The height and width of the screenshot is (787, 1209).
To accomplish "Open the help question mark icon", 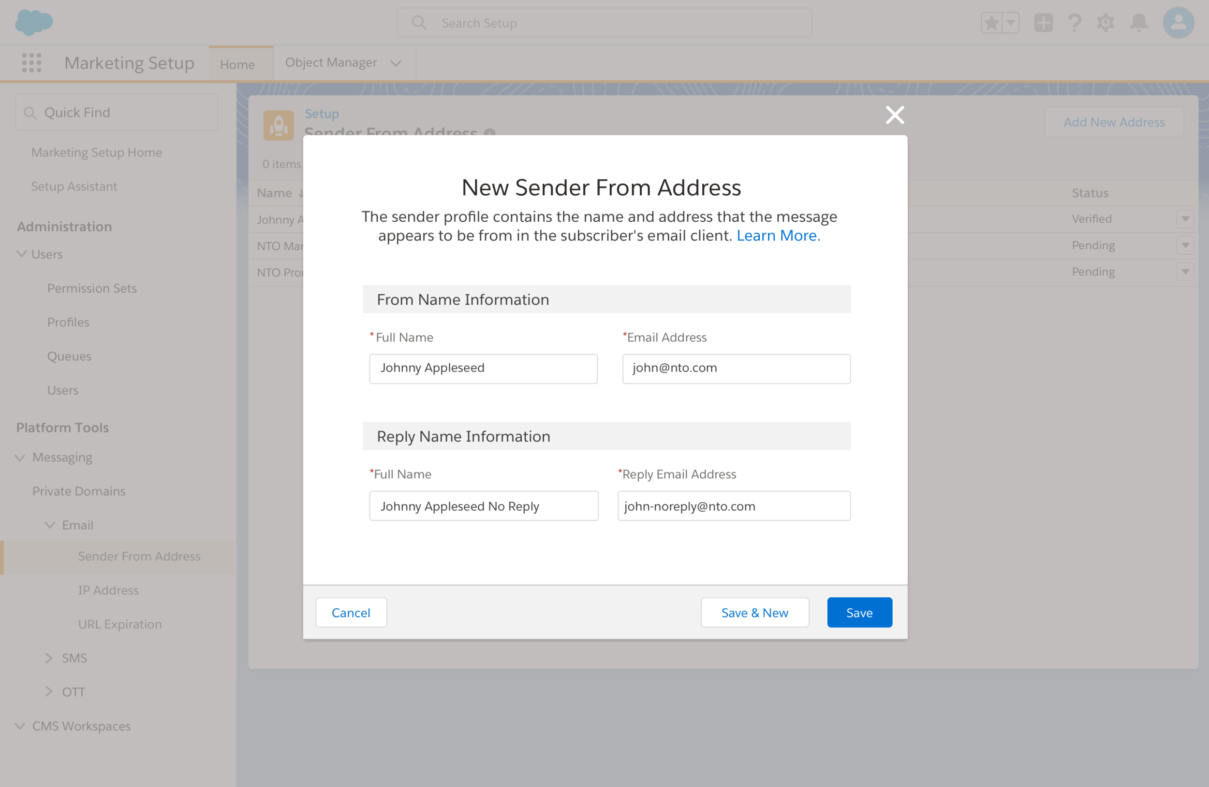I will [1075, 23].
